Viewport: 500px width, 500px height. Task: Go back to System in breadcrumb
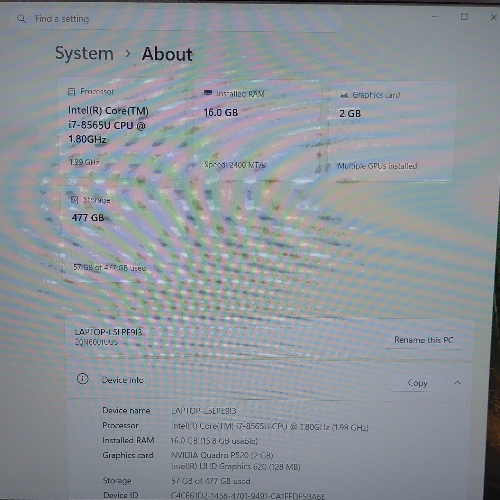point(84,54)
